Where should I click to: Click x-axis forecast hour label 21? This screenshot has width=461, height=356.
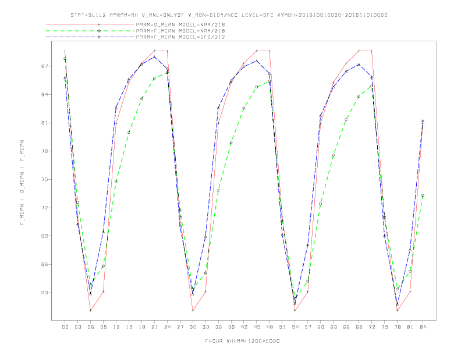[x=154, y=327]
